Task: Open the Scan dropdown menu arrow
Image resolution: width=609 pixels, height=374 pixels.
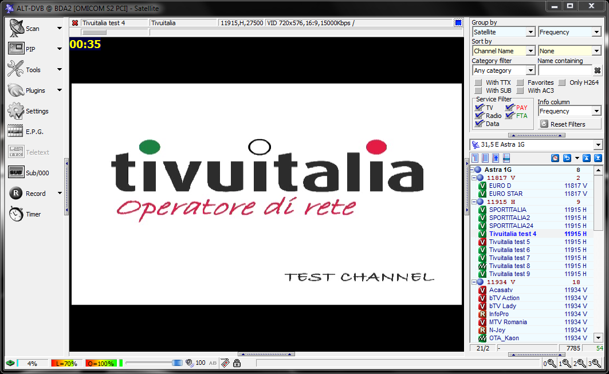Action: pos(59,27)
